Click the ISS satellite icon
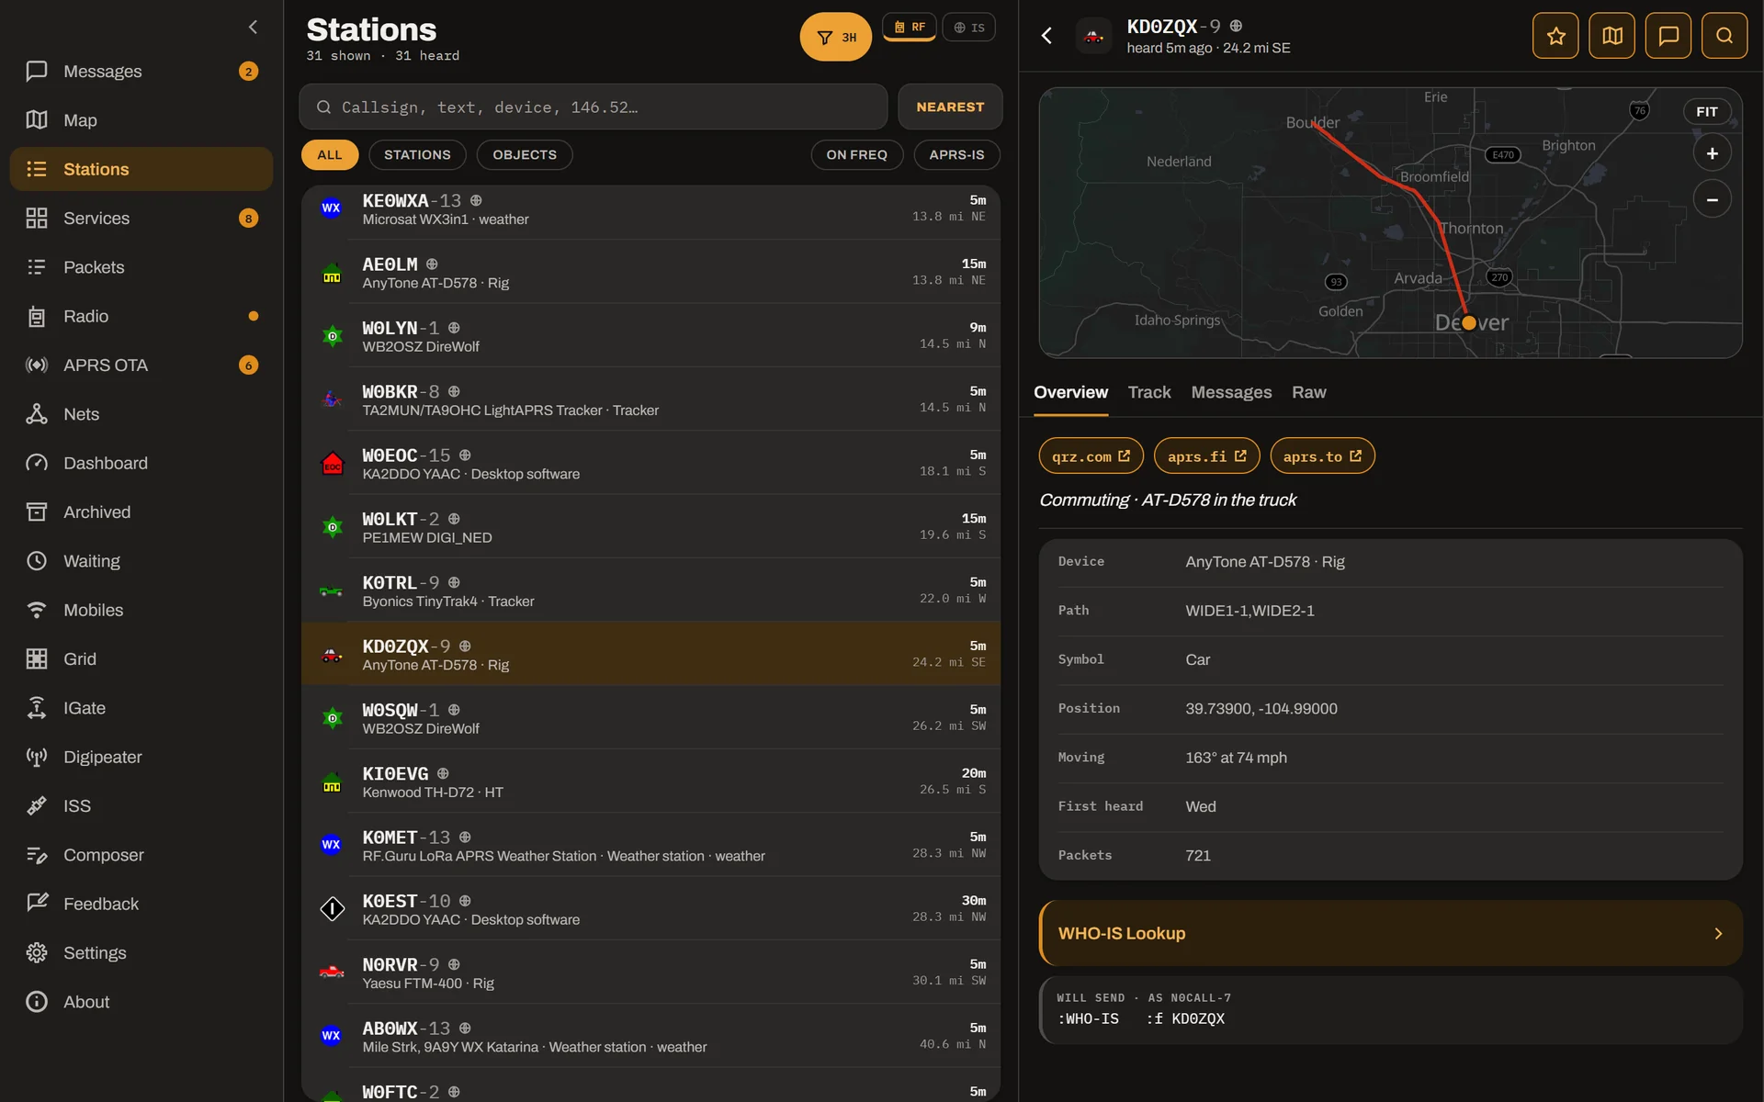 pos(37,806)
